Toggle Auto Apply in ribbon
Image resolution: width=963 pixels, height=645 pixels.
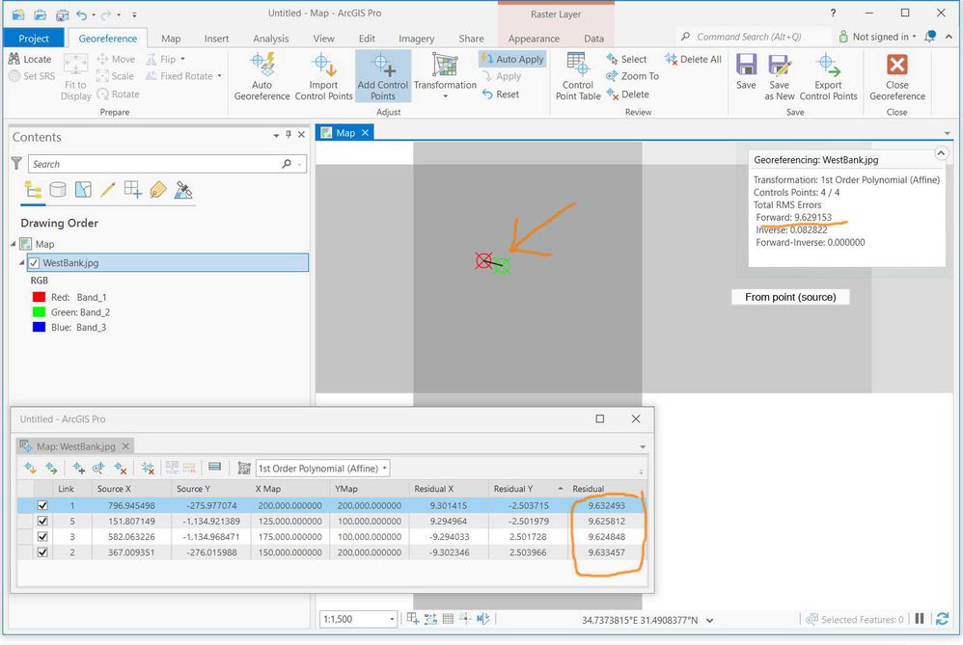coord(512,59)
